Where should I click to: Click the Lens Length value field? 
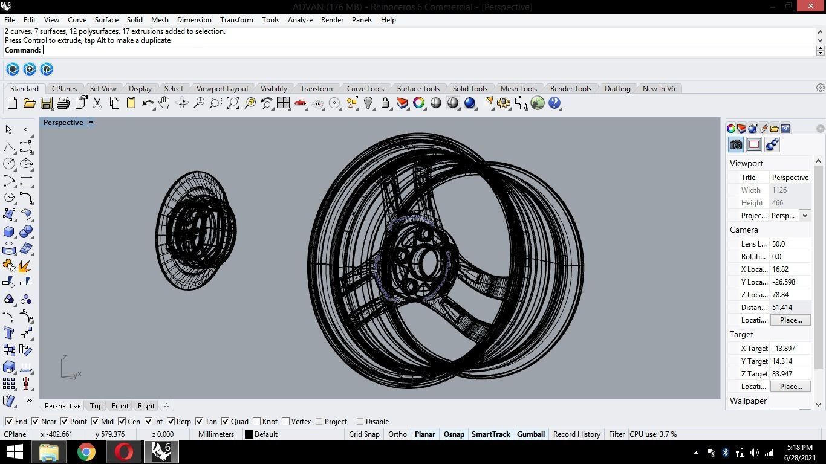click(790, 244)
